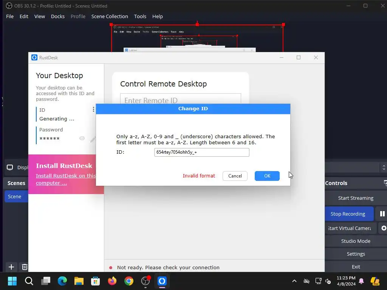Cancel the Change ID dialog
This screenshot has width=387, height=290.
pyautogui.click(x=235, y=176)
